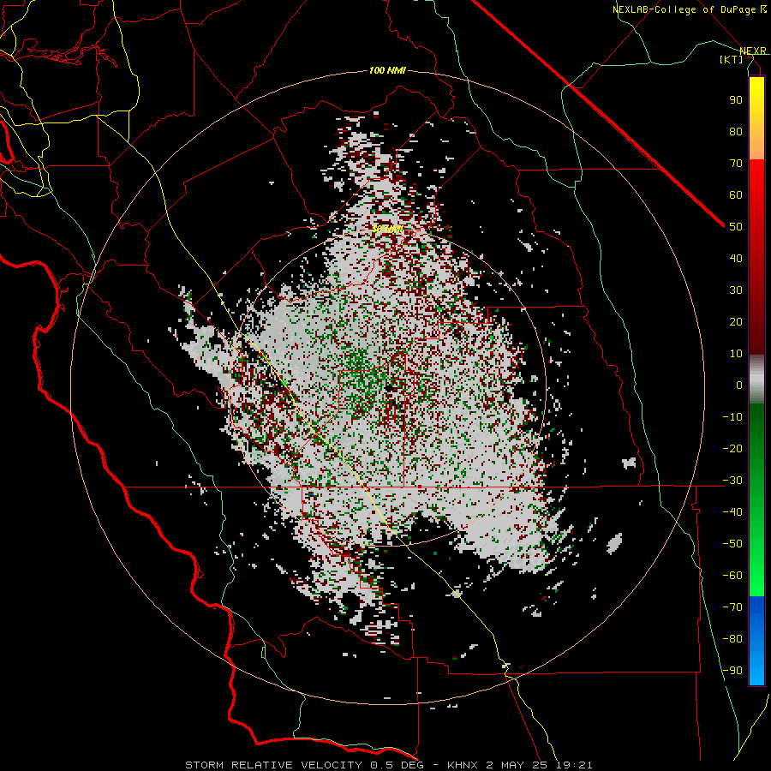
Task: Click the 50 value on velocity scale
Action: pos(736,227)
